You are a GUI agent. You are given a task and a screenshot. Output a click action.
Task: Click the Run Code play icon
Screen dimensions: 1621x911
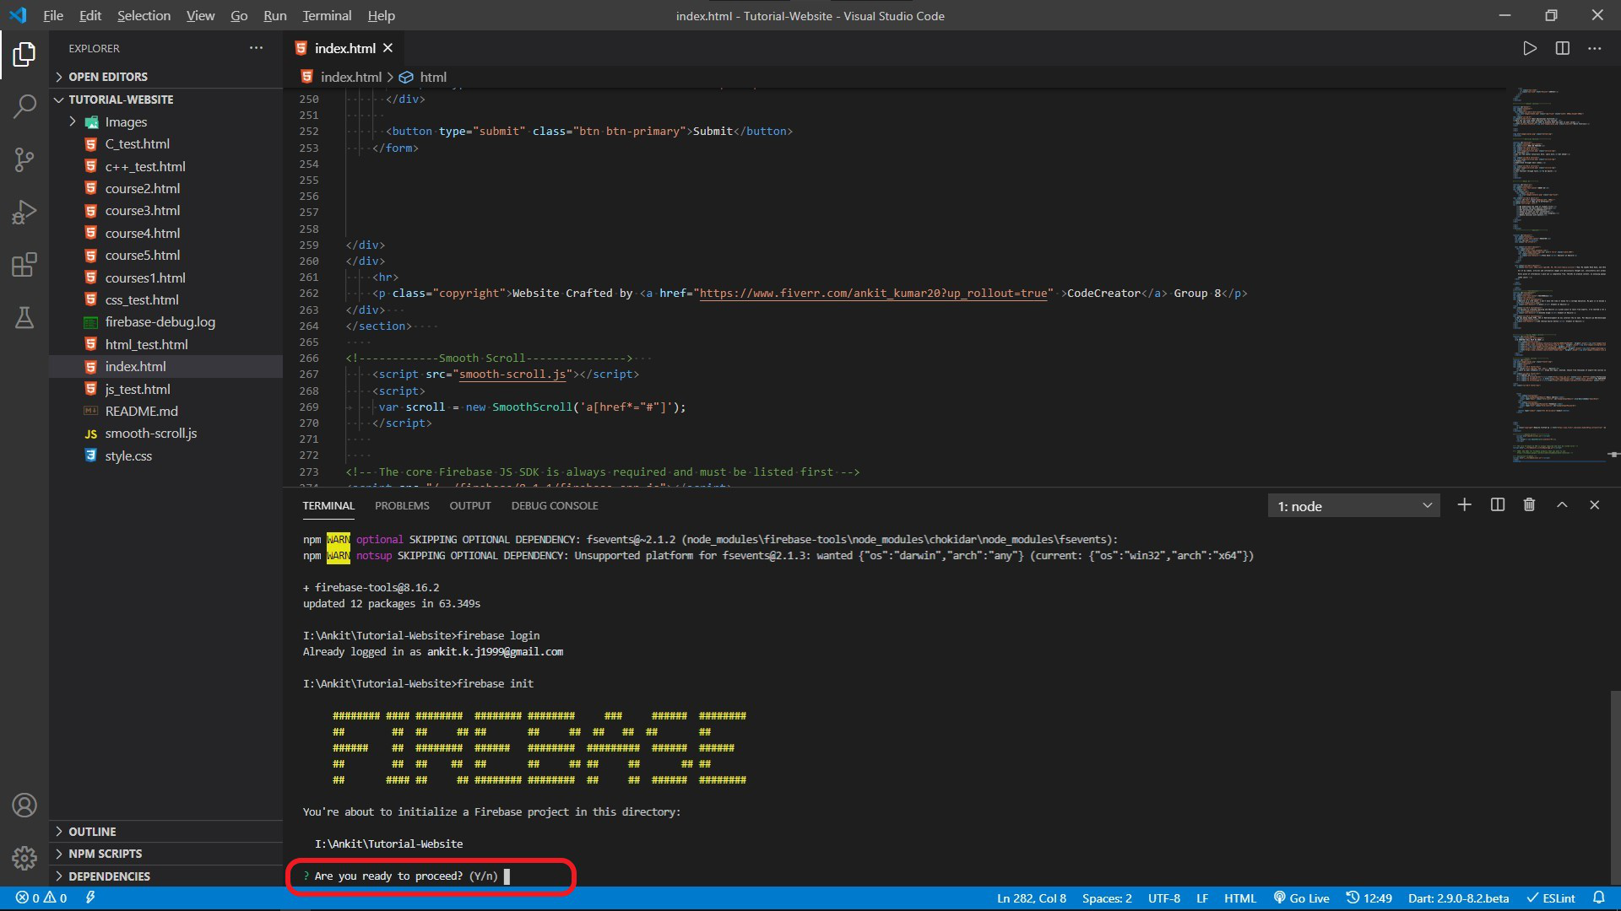coord(1529,48)
